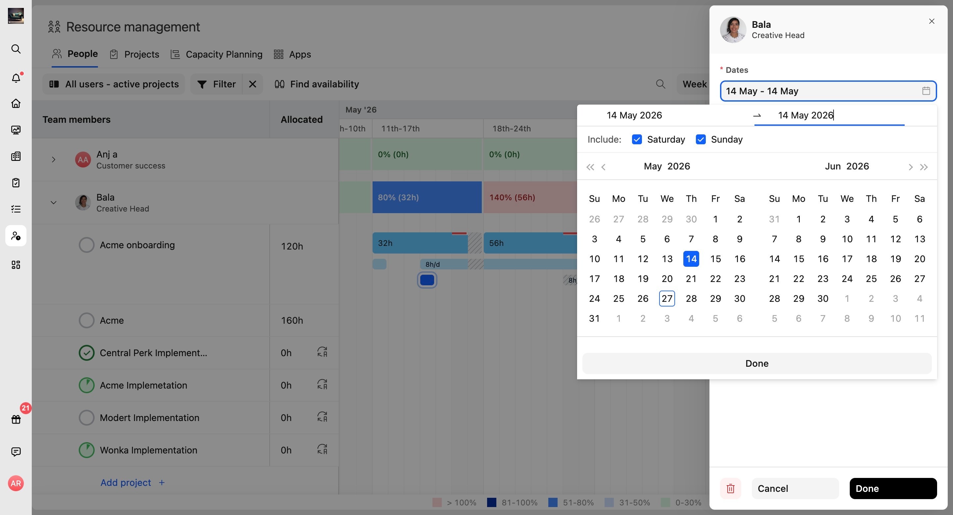This screenshot has height=515, width=953.
Task: Click the Dates range input field
Action: point(828,91)
